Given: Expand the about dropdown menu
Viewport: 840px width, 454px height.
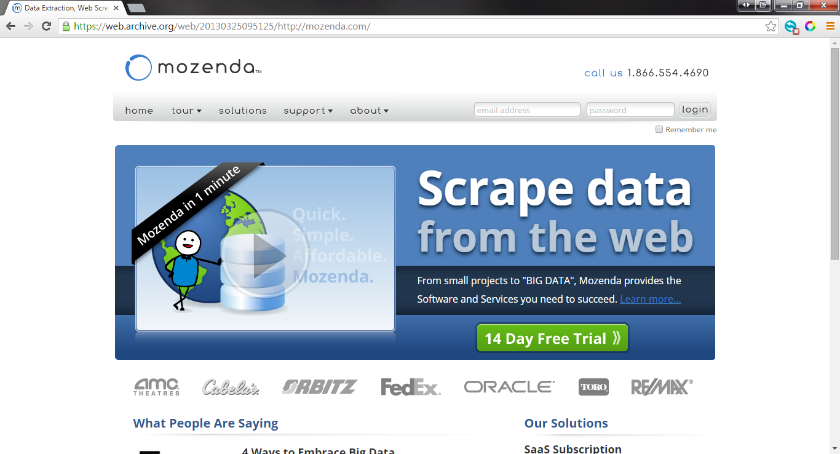Looking at the screenshot, I should [369, 111].
